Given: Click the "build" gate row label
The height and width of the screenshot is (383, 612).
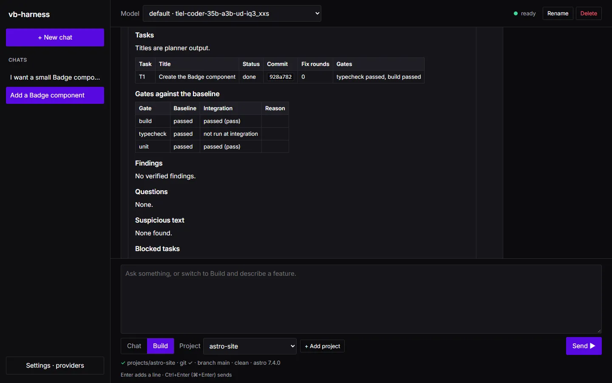Looking at the screenshot, I should coord(145,121).
